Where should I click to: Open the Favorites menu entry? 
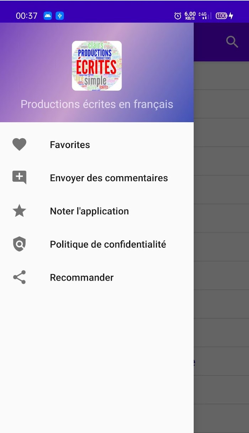click(x=97, y=144)
